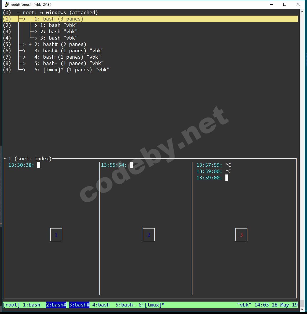307x314 pixels.
Task: Expand the '2: bash# (2 panes)' window entry
Action: tap(30, 44)
